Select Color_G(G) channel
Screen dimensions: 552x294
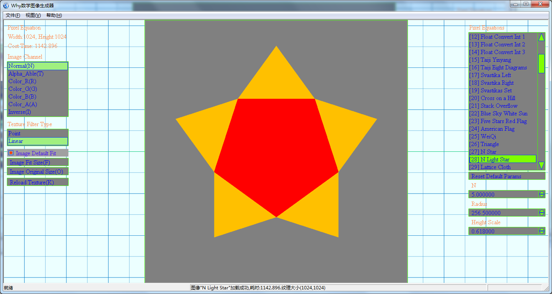[x=38, y=89]
